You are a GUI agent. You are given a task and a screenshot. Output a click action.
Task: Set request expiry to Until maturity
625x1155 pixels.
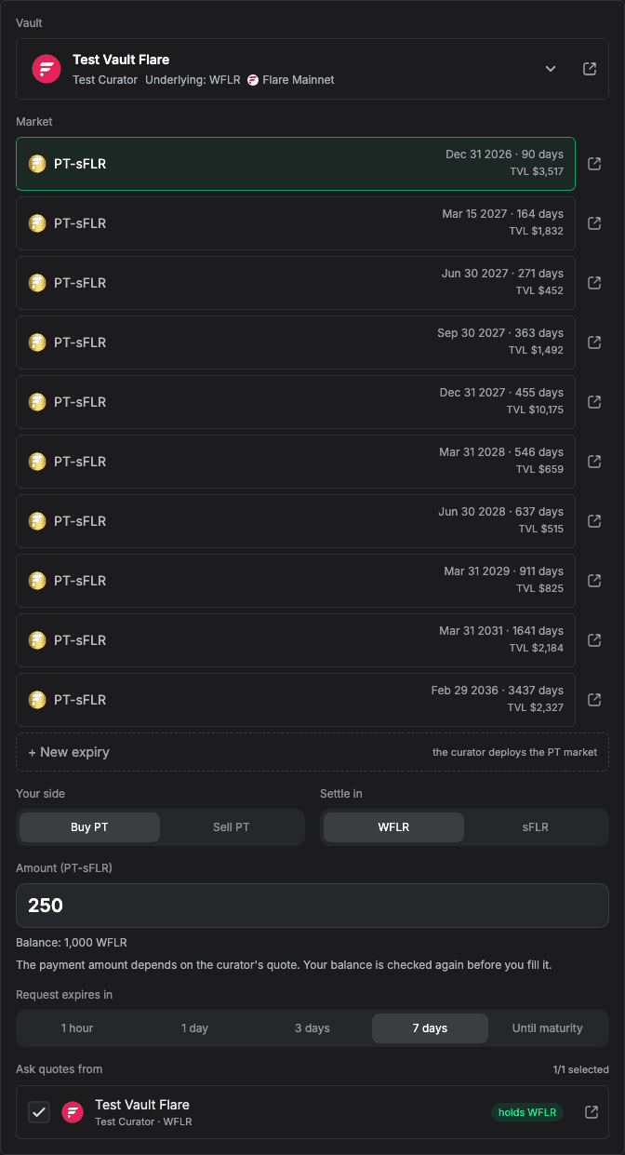pos(548,1028)
